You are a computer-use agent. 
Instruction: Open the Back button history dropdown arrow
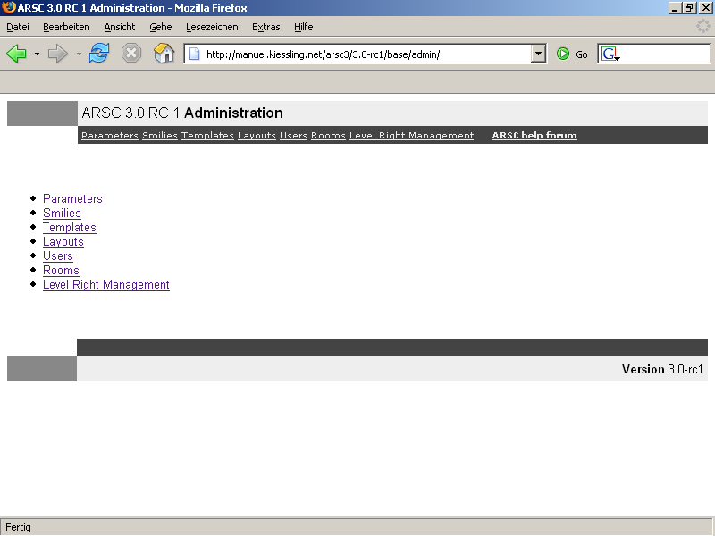tap(37, 54)
